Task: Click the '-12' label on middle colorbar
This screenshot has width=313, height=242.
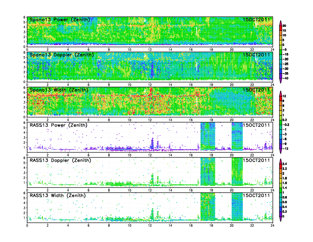Action: [x=285, y=149]
